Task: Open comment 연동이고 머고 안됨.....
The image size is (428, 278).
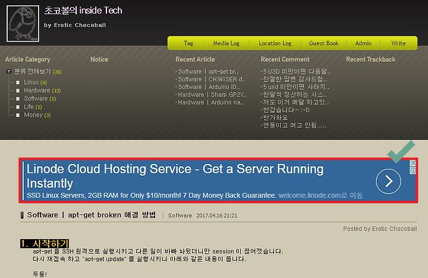Action: [x=294, y=125]
